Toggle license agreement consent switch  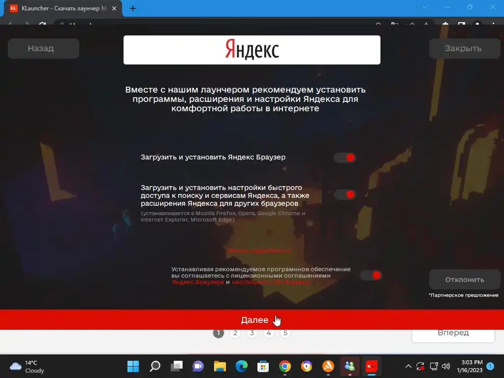point(371,275)
